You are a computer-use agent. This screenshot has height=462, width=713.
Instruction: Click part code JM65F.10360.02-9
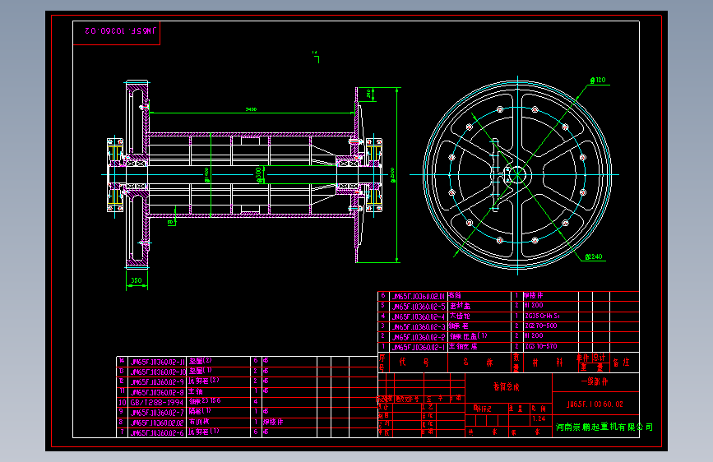coord(157,382)
